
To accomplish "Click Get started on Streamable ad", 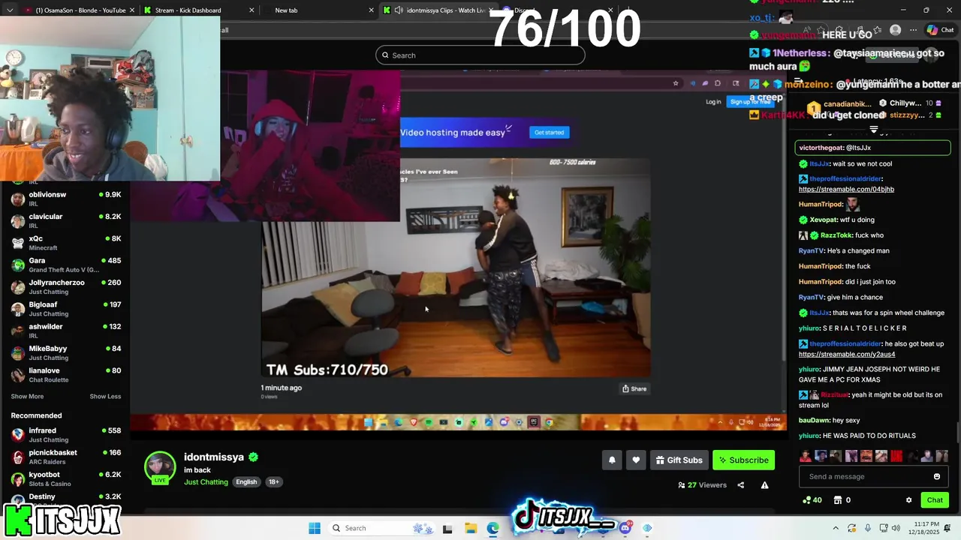I will coord(549,132).
